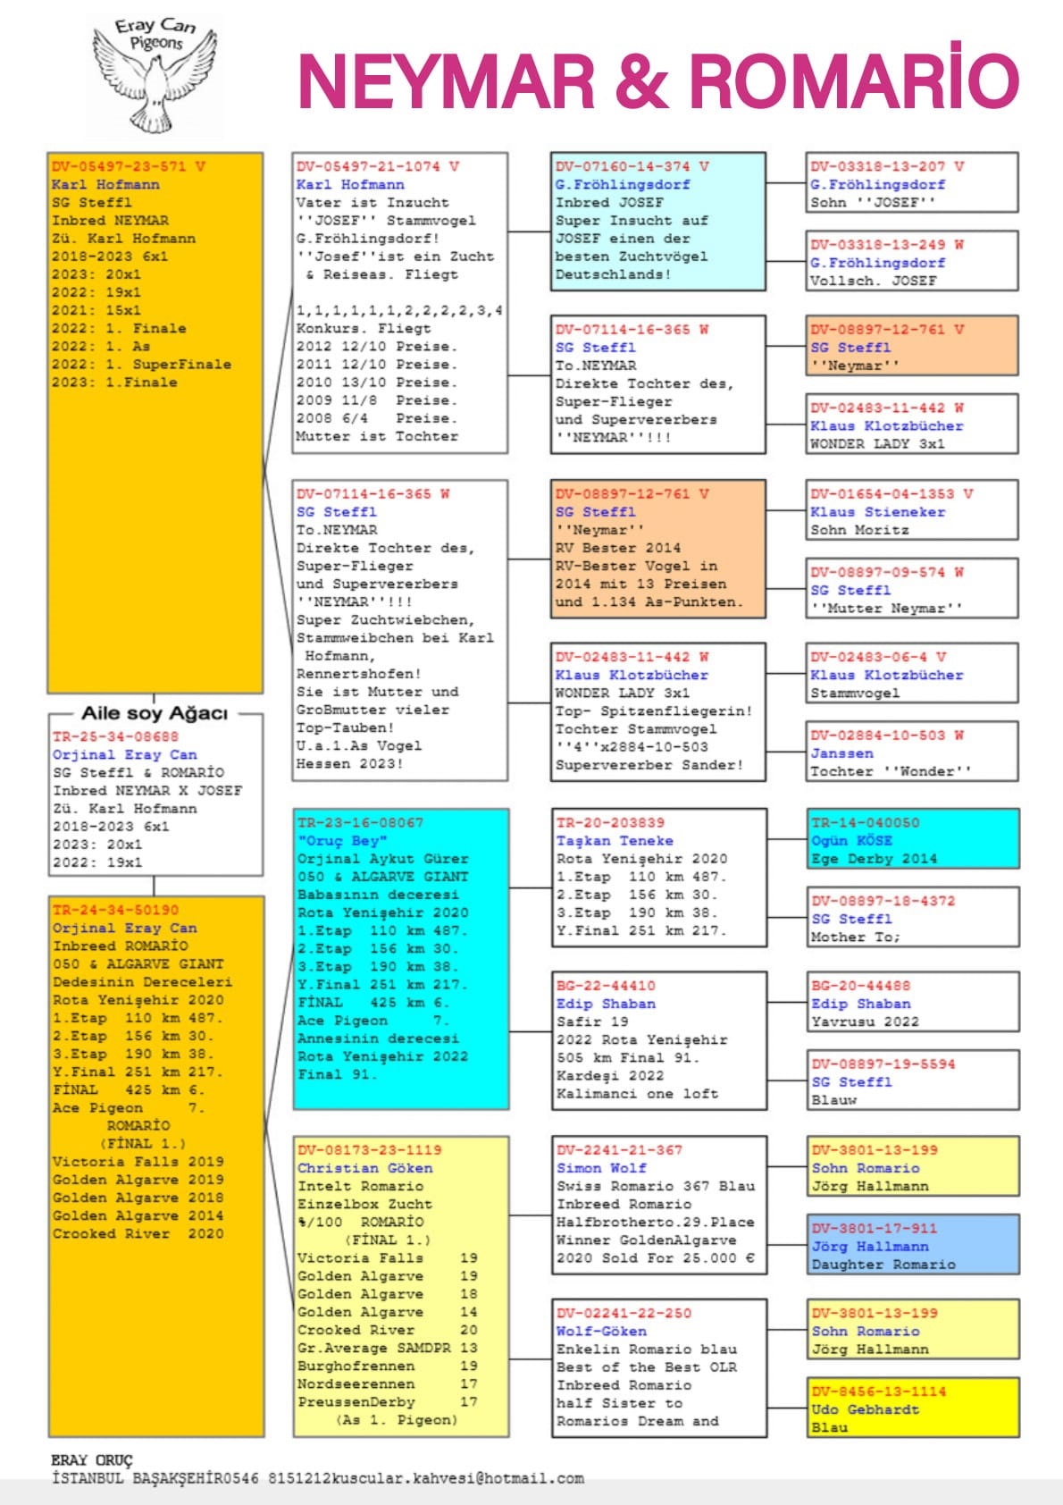Select ring number DV-02241-22-250
Viewport: 1063px width, 1505px height.
tap(624, 1314)
